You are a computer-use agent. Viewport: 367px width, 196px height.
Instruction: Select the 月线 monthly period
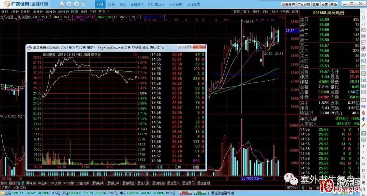(93, 12)
